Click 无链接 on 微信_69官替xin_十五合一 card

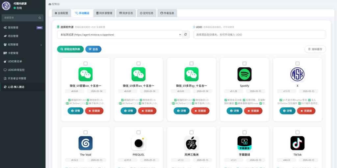94,111
